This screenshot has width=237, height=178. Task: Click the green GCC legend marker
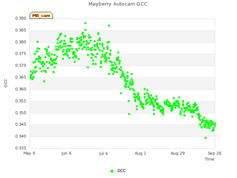click(x=112, y=171)
